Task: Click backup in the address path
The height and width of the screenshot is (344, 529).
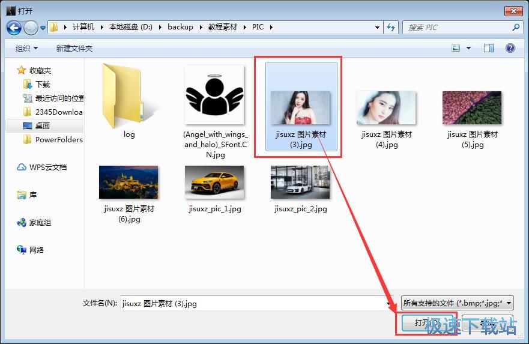Action: (x=181, y=27)
